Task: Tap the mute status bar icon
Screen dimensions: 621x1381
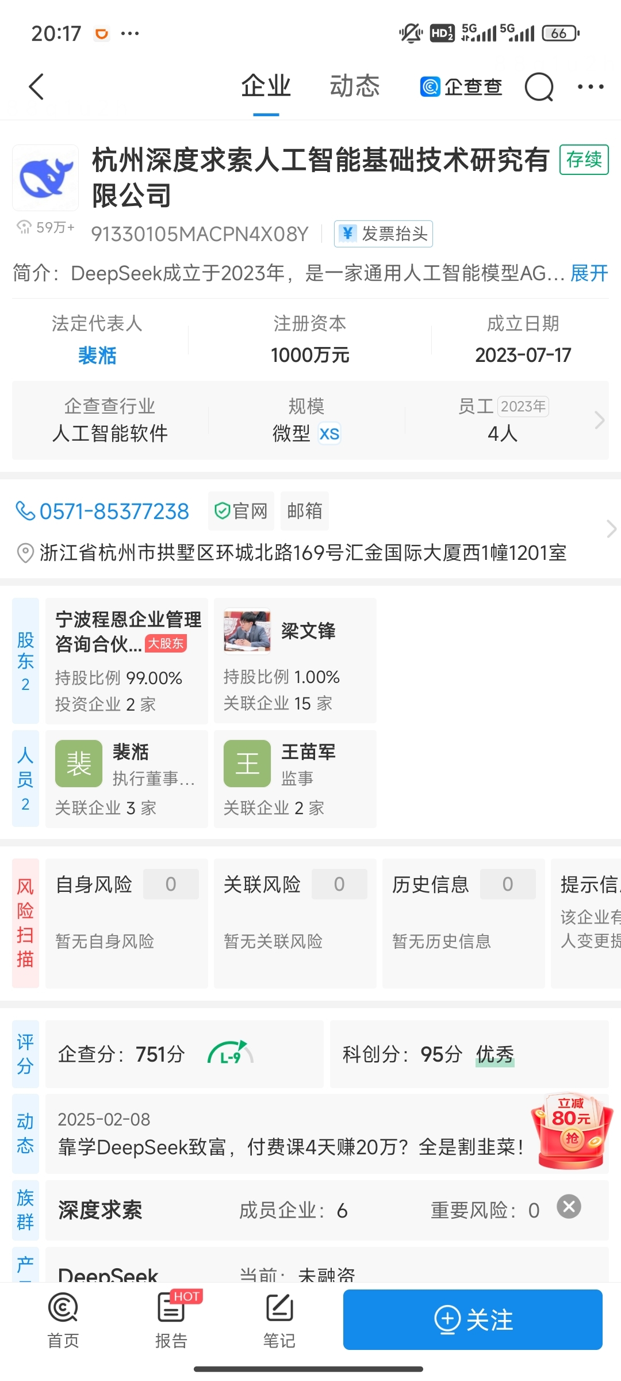Action: [x=411, y=33]
